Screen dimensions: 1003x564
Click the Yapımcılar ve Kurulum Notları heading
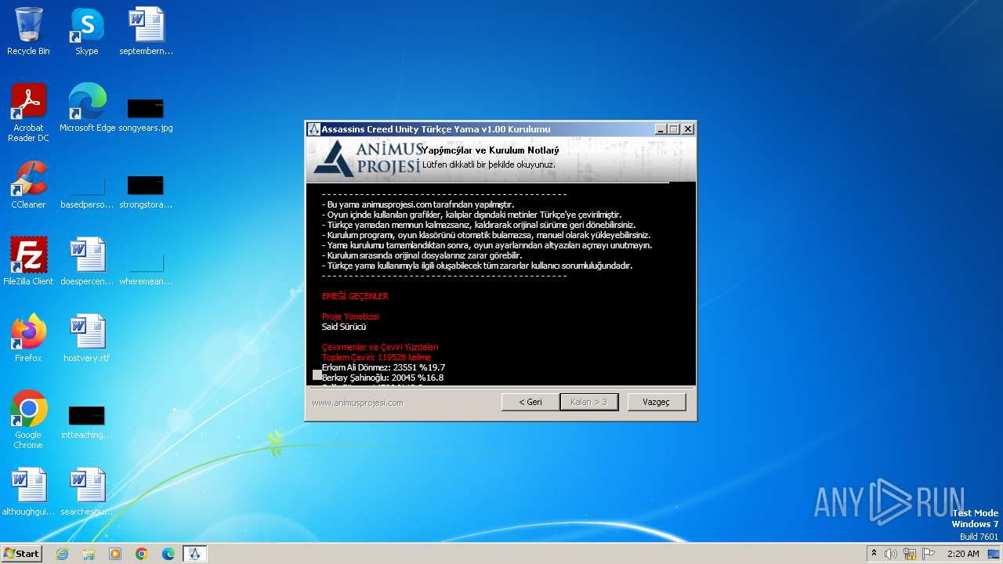point(491,150)
